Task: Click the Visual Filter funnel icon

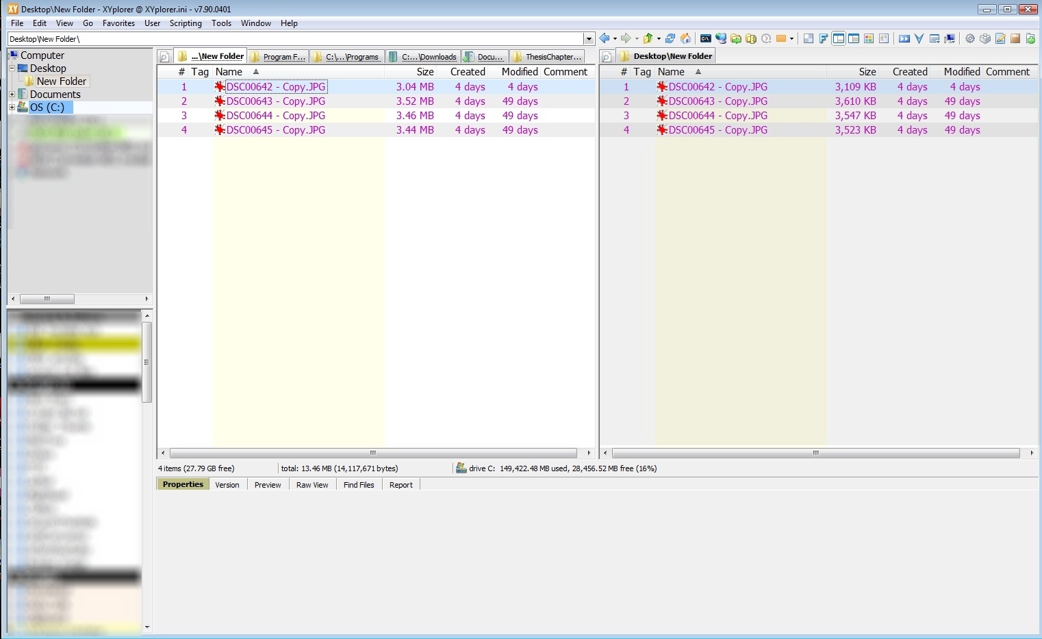Action: pos(919,39)
